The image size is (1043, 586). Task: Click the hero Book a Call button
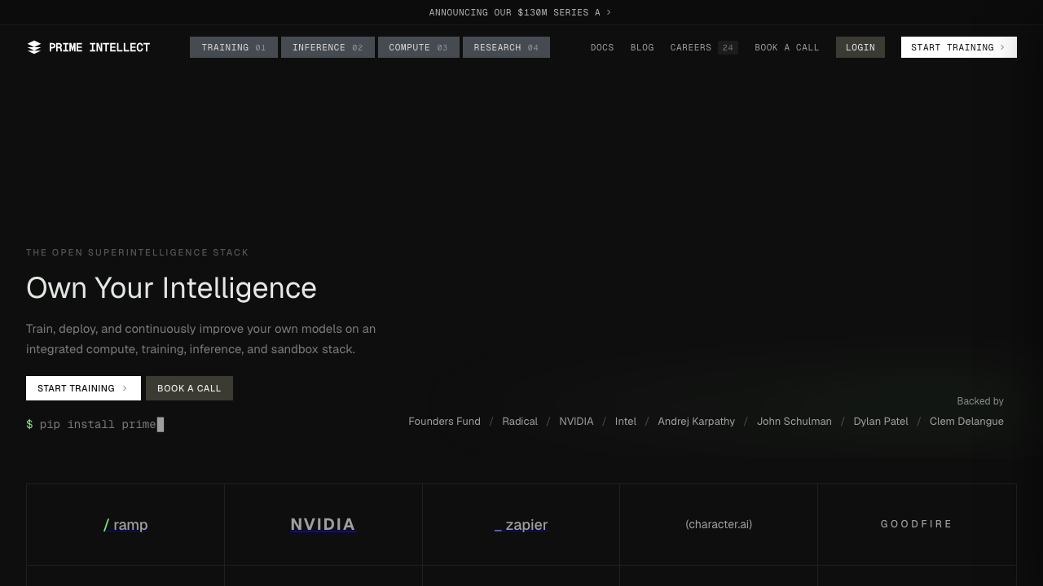click(x=189, y=388)
